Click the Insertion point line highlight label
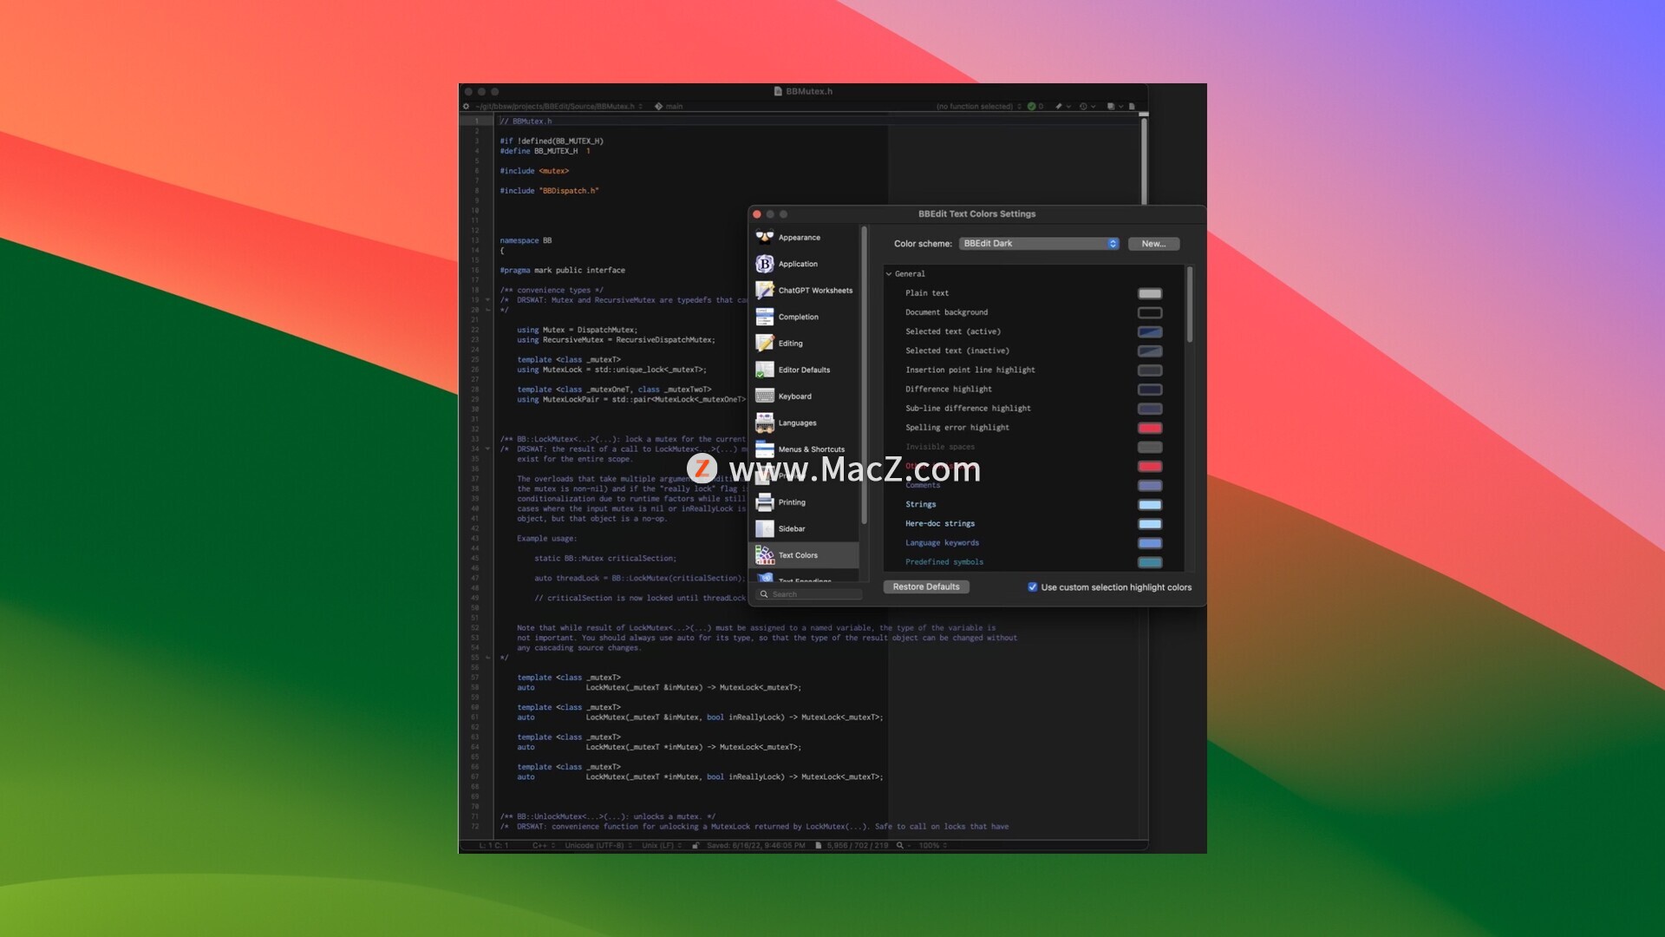The image size is (1665, 937). pos(970,370)
